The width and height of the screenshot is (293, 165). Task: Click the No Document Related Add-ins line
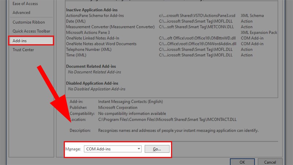click(x=94, y=72)
